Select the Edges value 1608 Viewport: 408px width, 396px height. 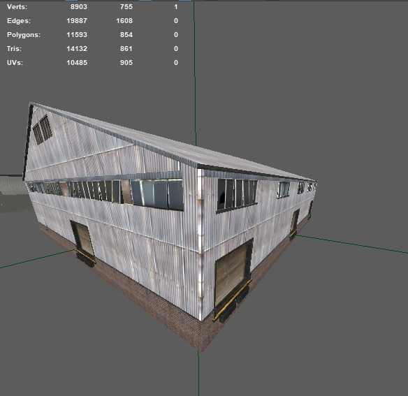[x=124, y=21]
